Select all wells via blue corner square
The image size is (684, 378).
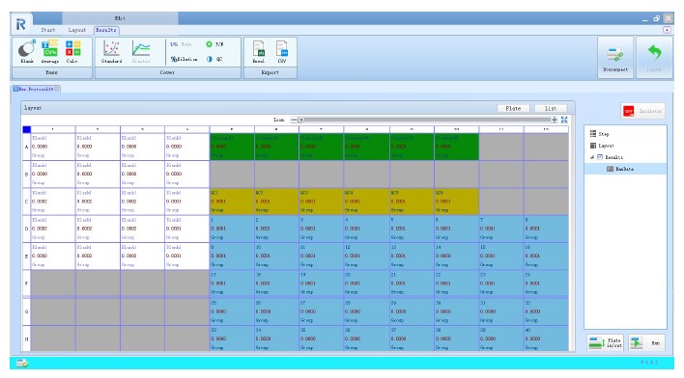(27, 129)
